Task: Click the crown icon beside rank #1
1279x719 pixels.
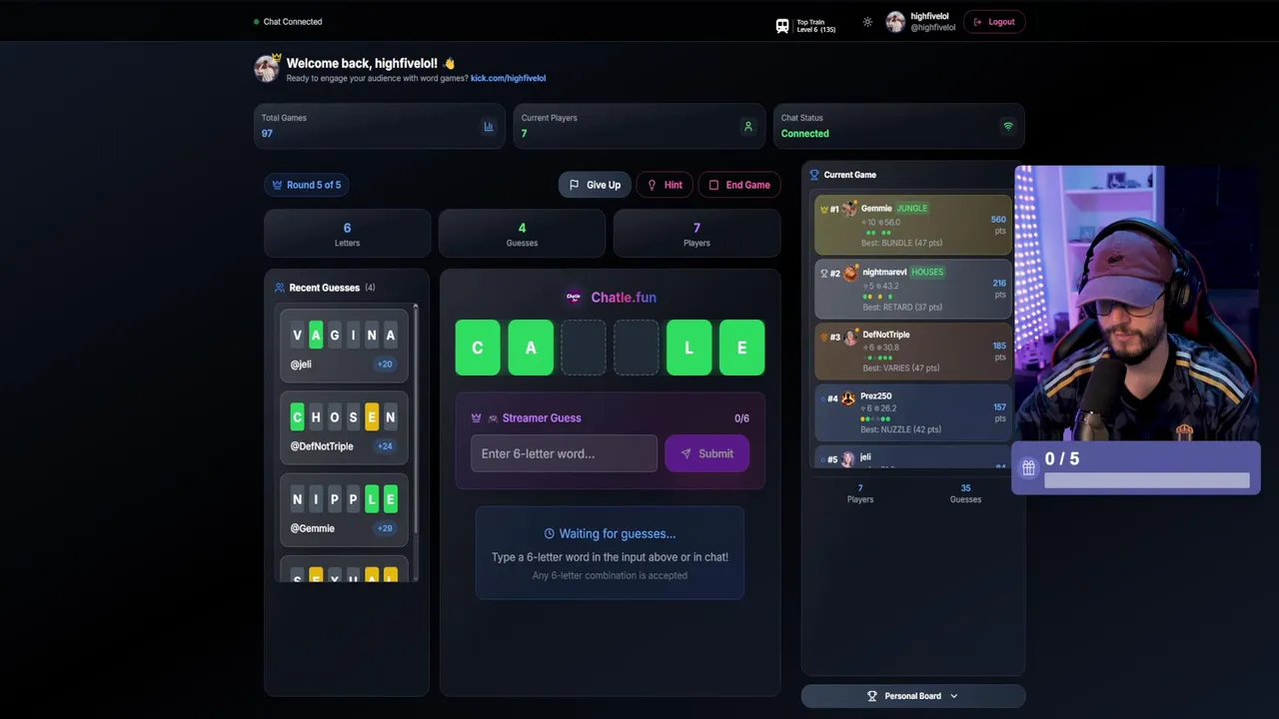Action: pyautogui.click(x=823, y=210)
